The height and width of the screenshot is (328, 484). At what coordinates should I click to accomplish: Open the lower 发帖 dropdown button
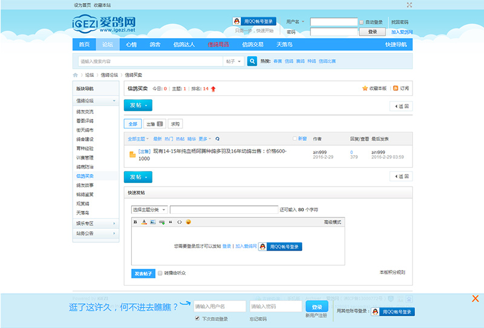[138, 177]
